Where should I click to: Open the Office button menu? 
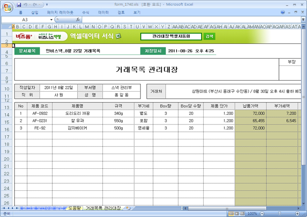7,7
